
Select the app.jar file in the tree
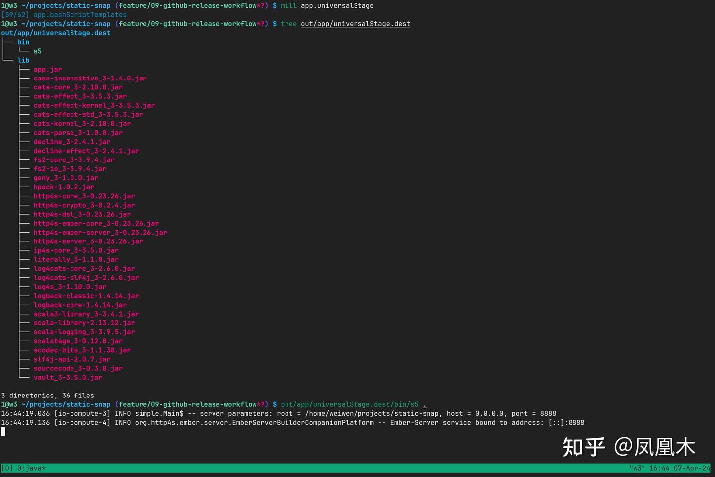click(x=47, y=69)
